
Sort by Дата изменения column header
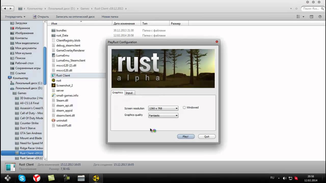(127, 23)
